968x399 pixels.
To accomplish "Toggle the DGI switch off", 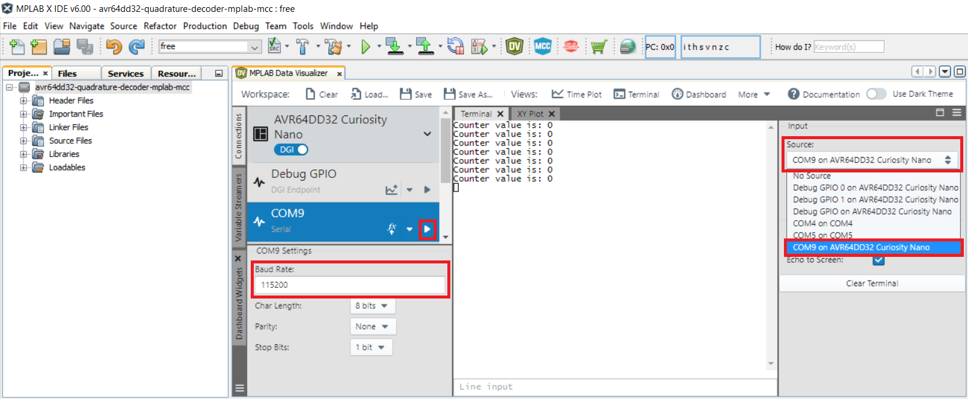I will coord(291,150).
